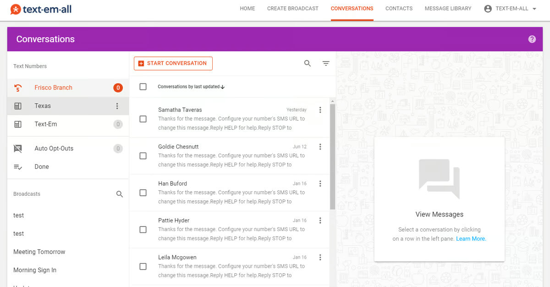This screenshot has height=287, width=550.
Task: Open the filter conversations icon
Action: pos(326,63)
